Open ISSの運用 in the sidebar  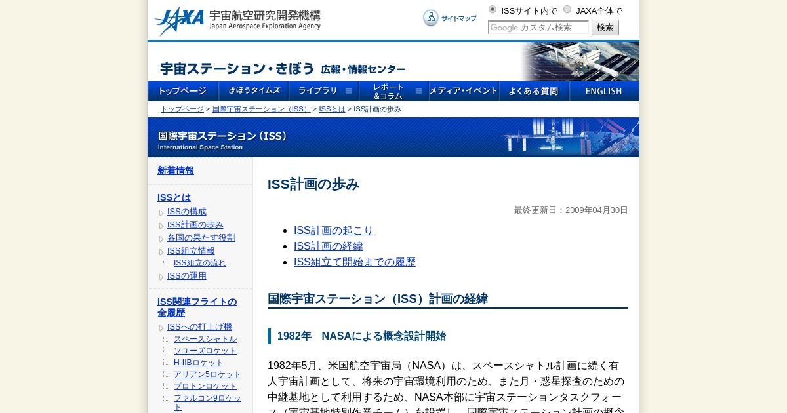click(187, 276)
